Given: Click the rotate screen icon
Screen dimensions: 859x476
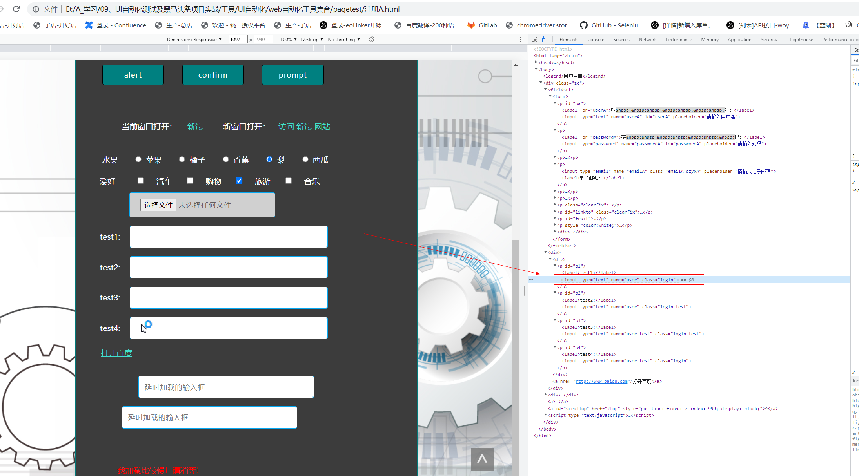Looking at the screenshot, I should pyautogui.click(x=372, y=39).
